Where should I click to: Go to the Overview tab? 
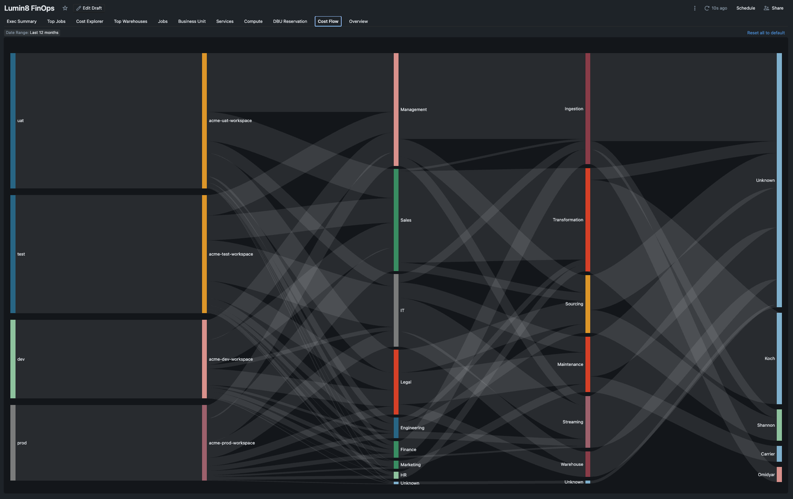[x=358, y=21]
